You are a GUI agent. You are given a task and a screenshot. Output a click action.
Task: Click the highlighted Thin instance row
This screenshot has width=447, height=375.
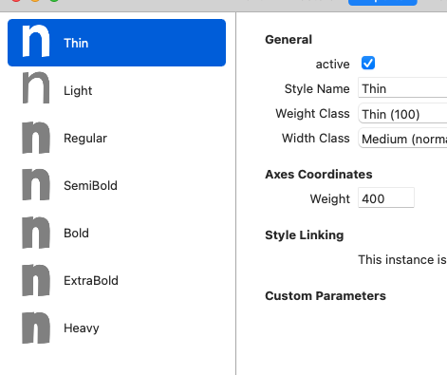(117, 43)
